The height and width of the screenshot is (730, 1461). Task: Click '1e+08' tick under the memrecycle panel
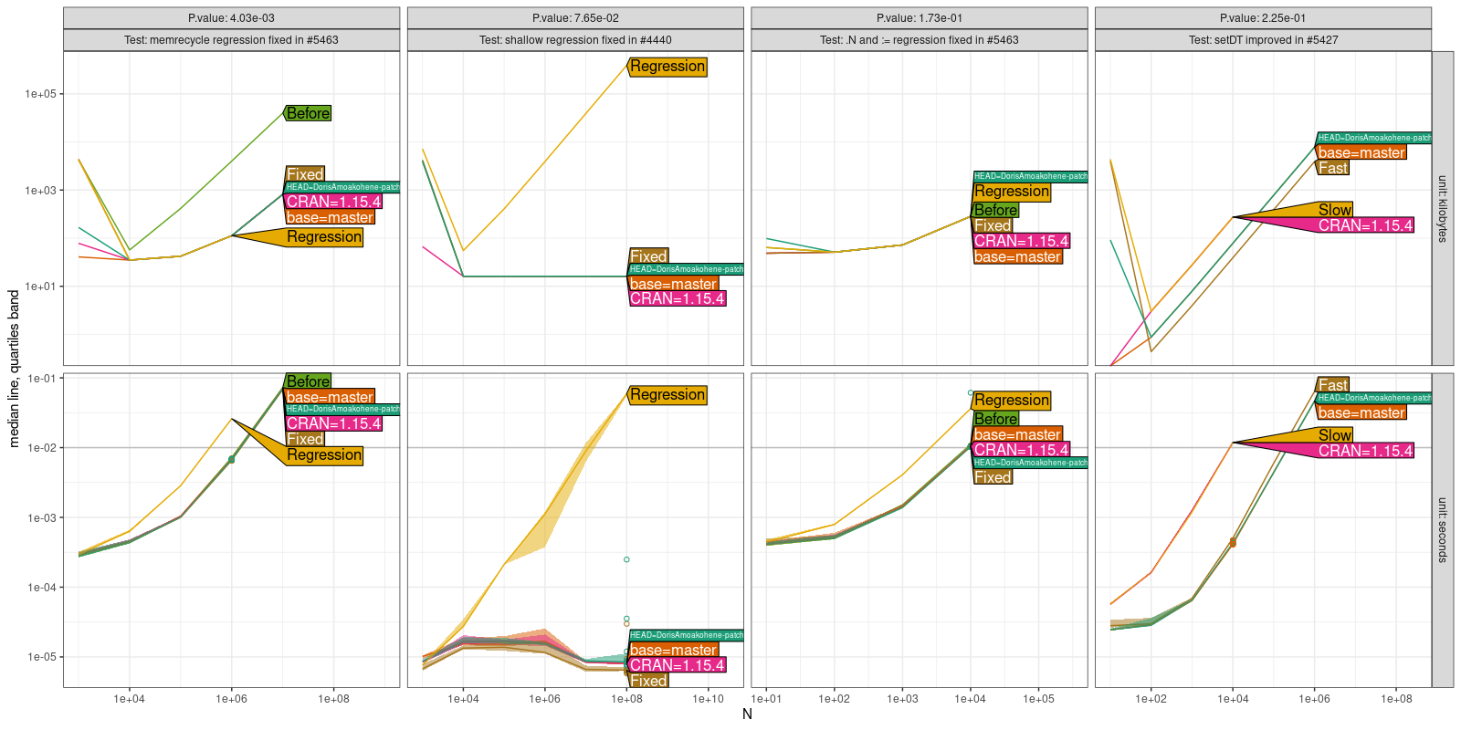point(333,699)
